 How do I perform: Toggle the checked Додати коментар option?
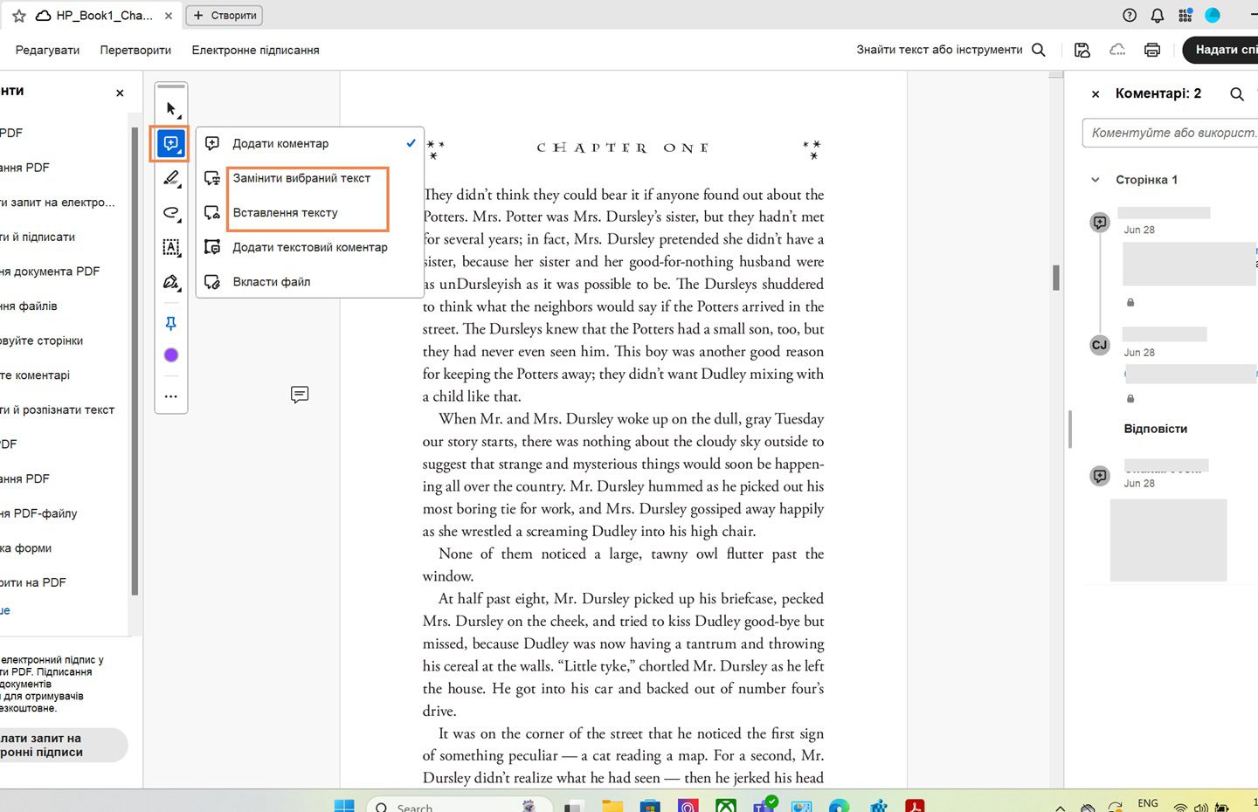310,143
